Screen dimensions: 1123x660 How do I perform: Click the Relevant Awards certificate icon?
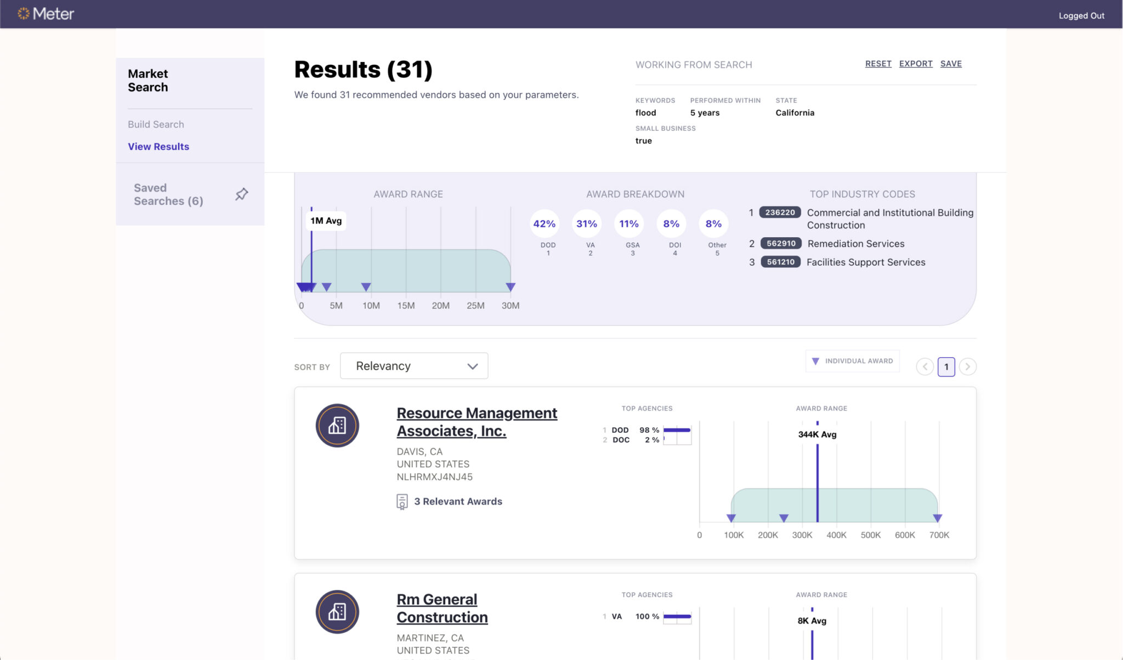(x=402, y=502)
